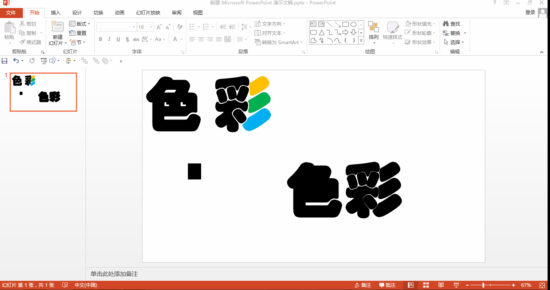Click the 格式刷 (Format Painter) icon
Viewport: 550px width, 290px height.
tap(30, 42)
